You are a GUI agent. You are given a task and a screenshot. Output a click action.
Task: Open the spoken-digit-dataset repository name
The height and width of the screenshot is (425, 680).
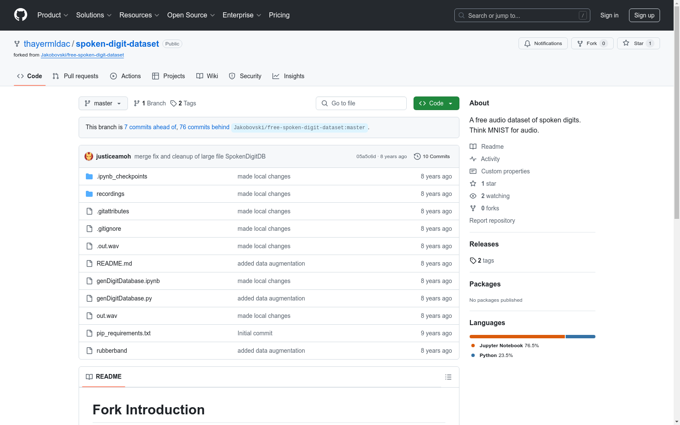(117, 44)
